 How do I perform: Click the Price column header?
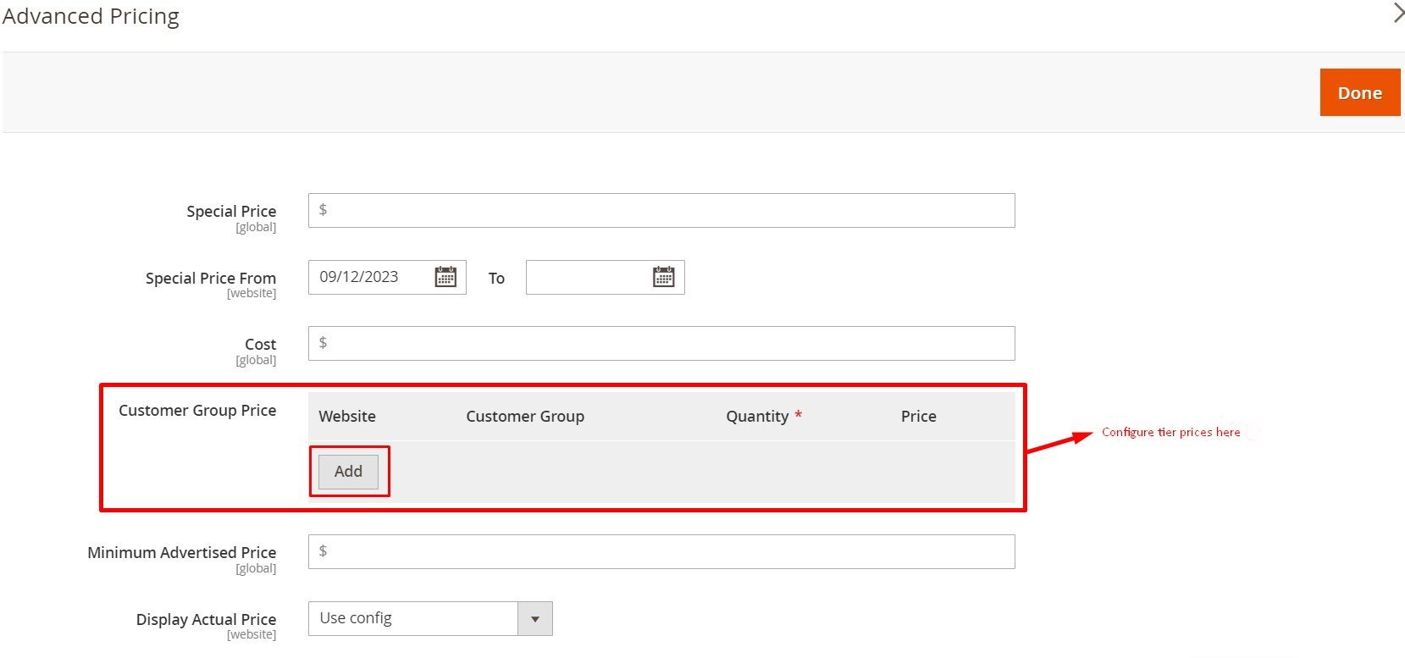coord(919,416)
